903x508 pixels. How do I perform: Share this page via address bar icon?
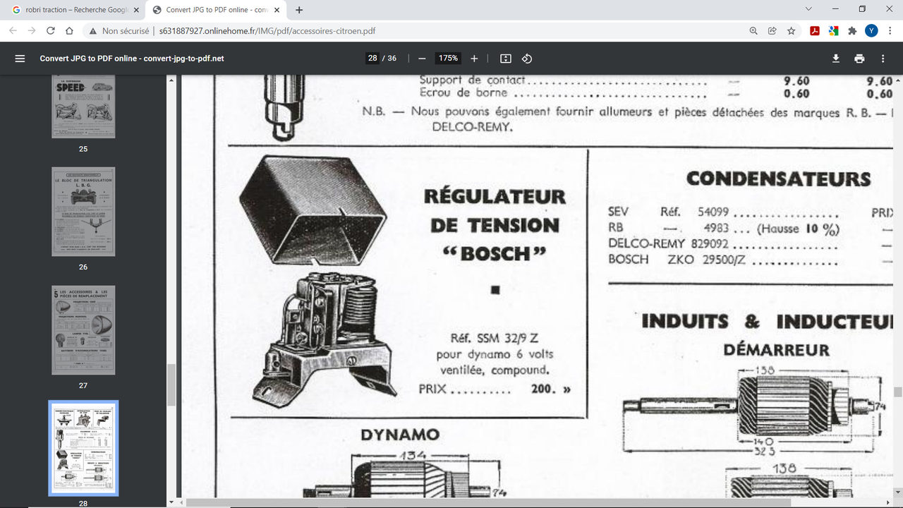[x=772, y=31]
